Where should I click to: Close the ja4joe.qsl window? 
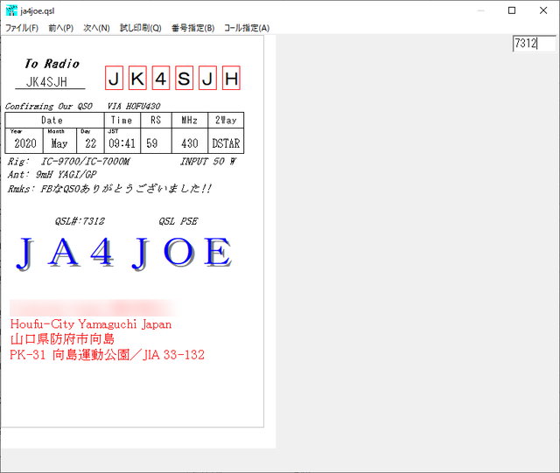point(543,10)
